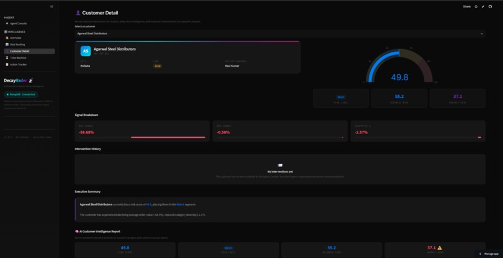
Task: Open the GitHub icon link
Action: (x=490, y=6)
